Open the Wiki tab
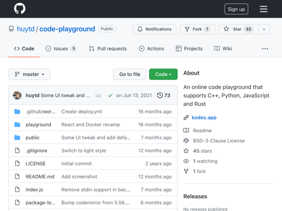The width and height of the screenshot is (282, 211). [x=223, y=49]
